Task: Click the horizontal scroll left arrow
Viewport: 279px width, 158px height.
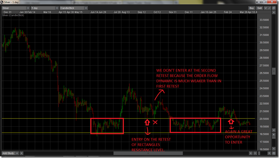Action: (x=21, y=153)
